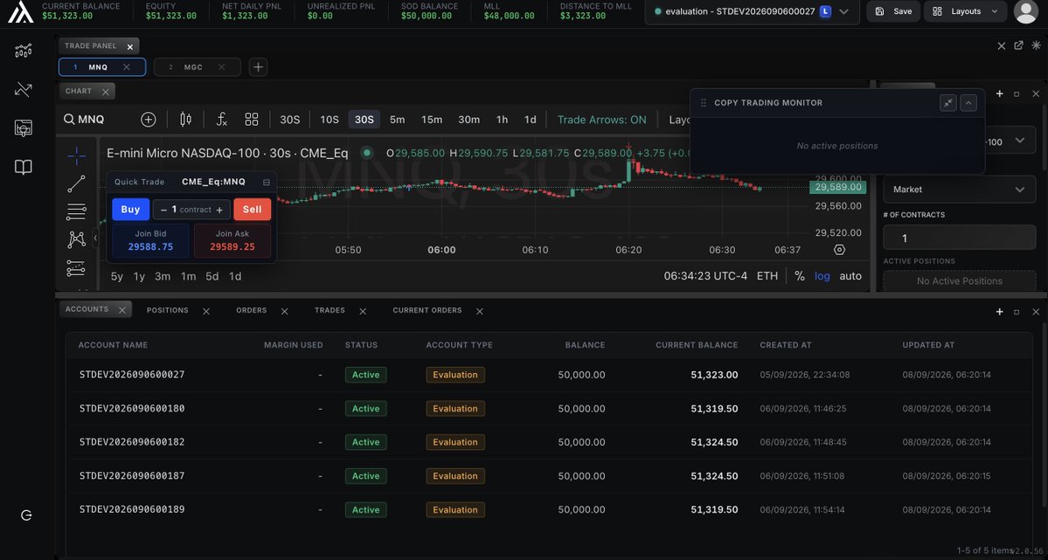Open the Layouts dropdown
Screen dimensions: 1048x560
pyautogui.click(x=966, y=11)
